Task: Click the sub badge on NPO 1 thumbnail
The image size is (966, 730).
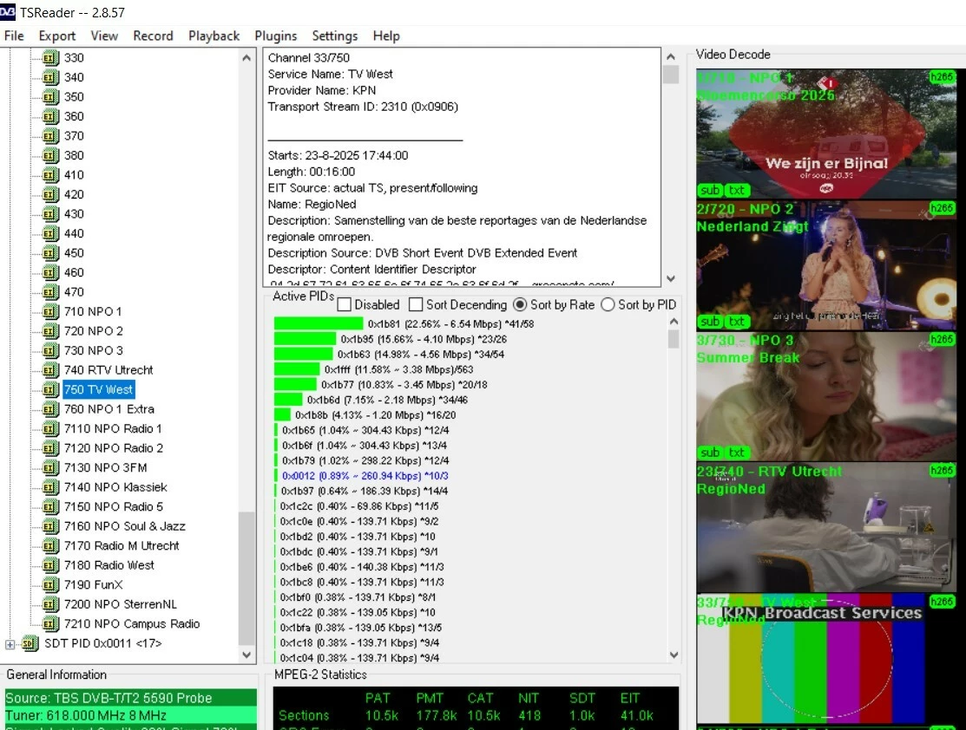Action: 710,190
